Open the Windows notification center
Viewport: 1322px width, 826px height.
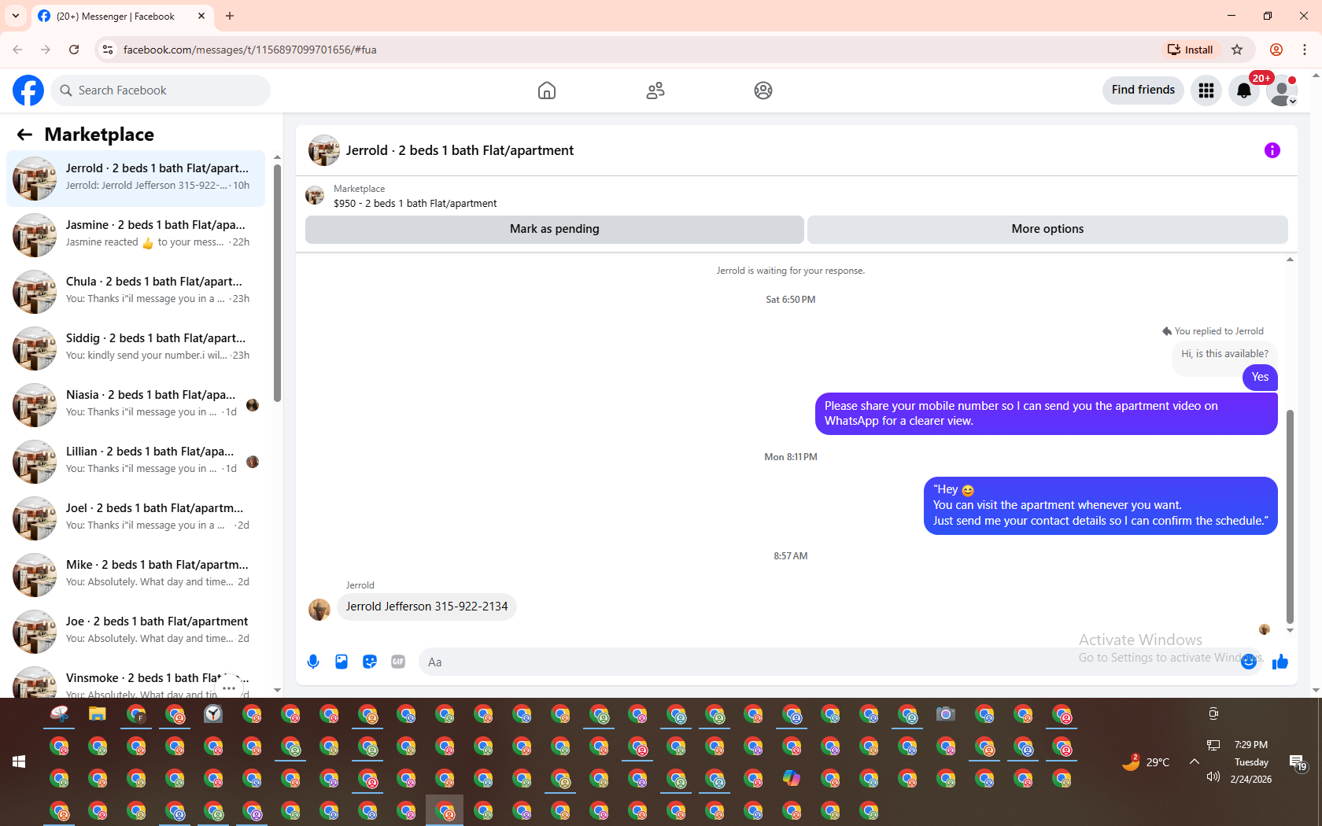click(x=1298, y=761)
